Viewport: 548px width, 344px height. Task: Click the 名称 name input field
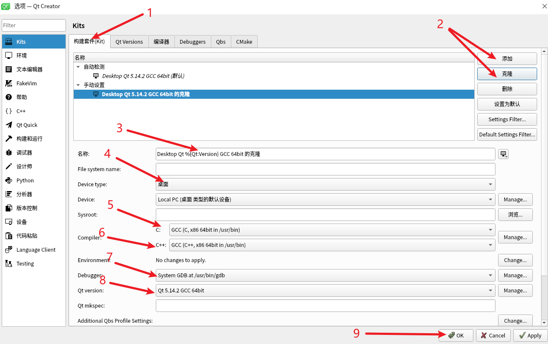coord(325,154)
